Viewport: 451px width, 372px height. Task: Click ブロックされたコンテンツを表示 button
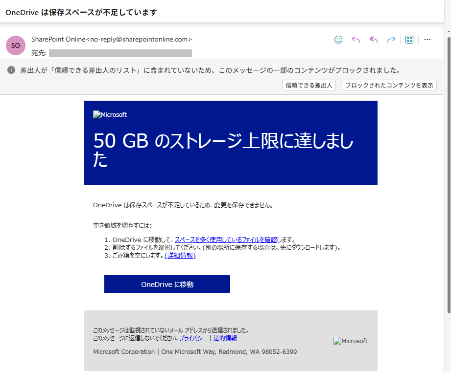(x=389, y=85)
